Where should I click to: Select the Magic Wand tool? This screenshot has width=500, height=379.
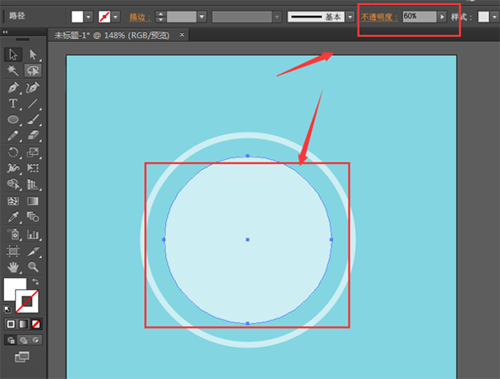(x=13, y=71)
